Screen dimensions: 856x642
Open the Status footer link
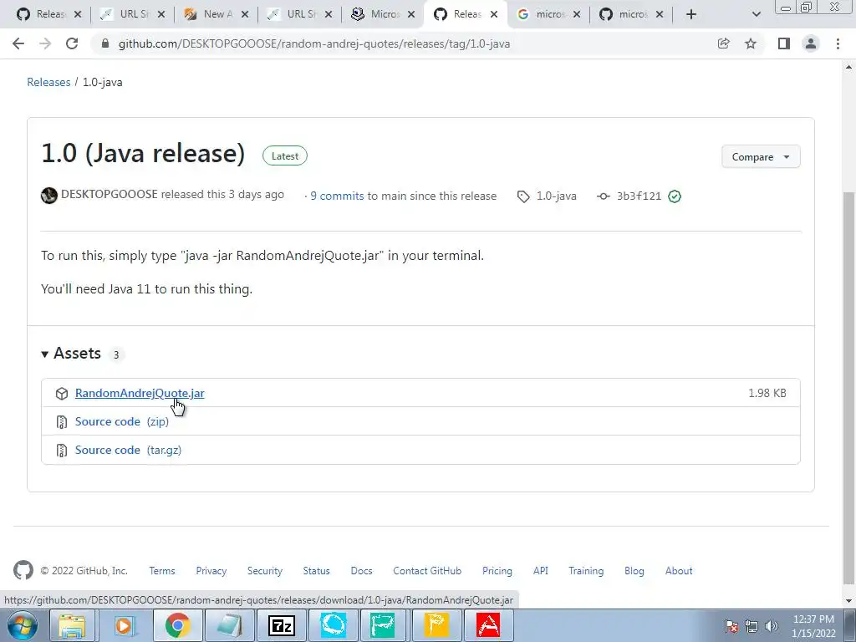(x=317, y=570)
